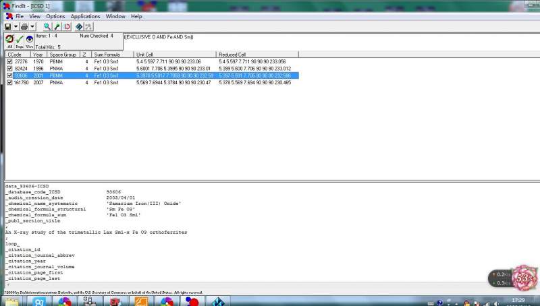540x306 pixels.
Task: Click the Save floppy disk icon
Action: (x=8, y=26)
